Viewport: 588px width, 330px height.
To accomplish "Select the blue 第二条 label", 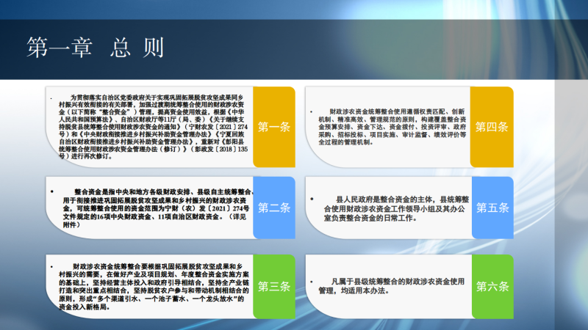I will pos(274,208).
